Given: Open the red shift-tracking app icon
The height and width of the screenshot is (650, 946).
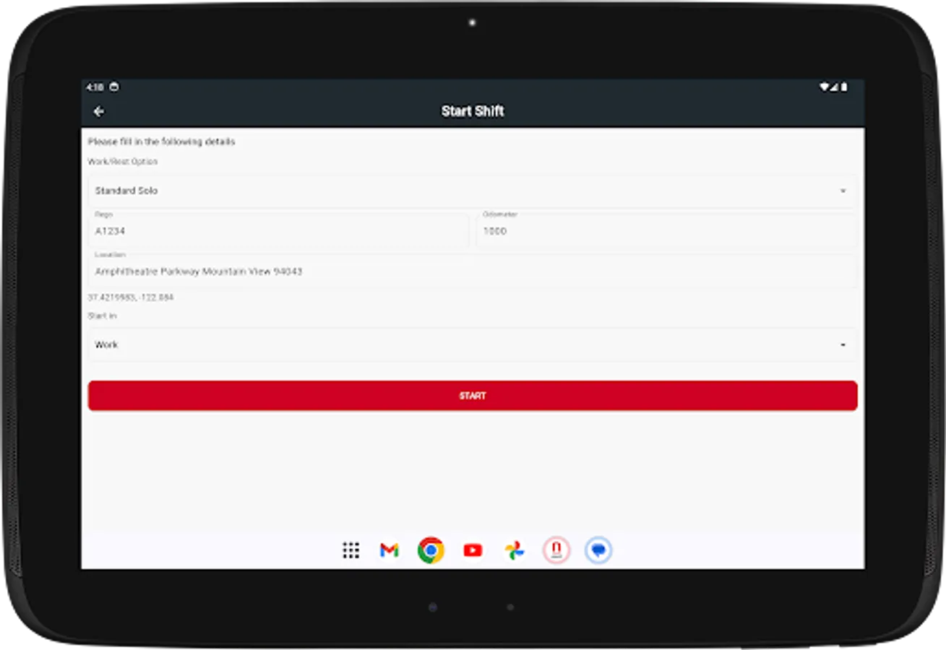Looking at the screenshot, I should point(556,550).
